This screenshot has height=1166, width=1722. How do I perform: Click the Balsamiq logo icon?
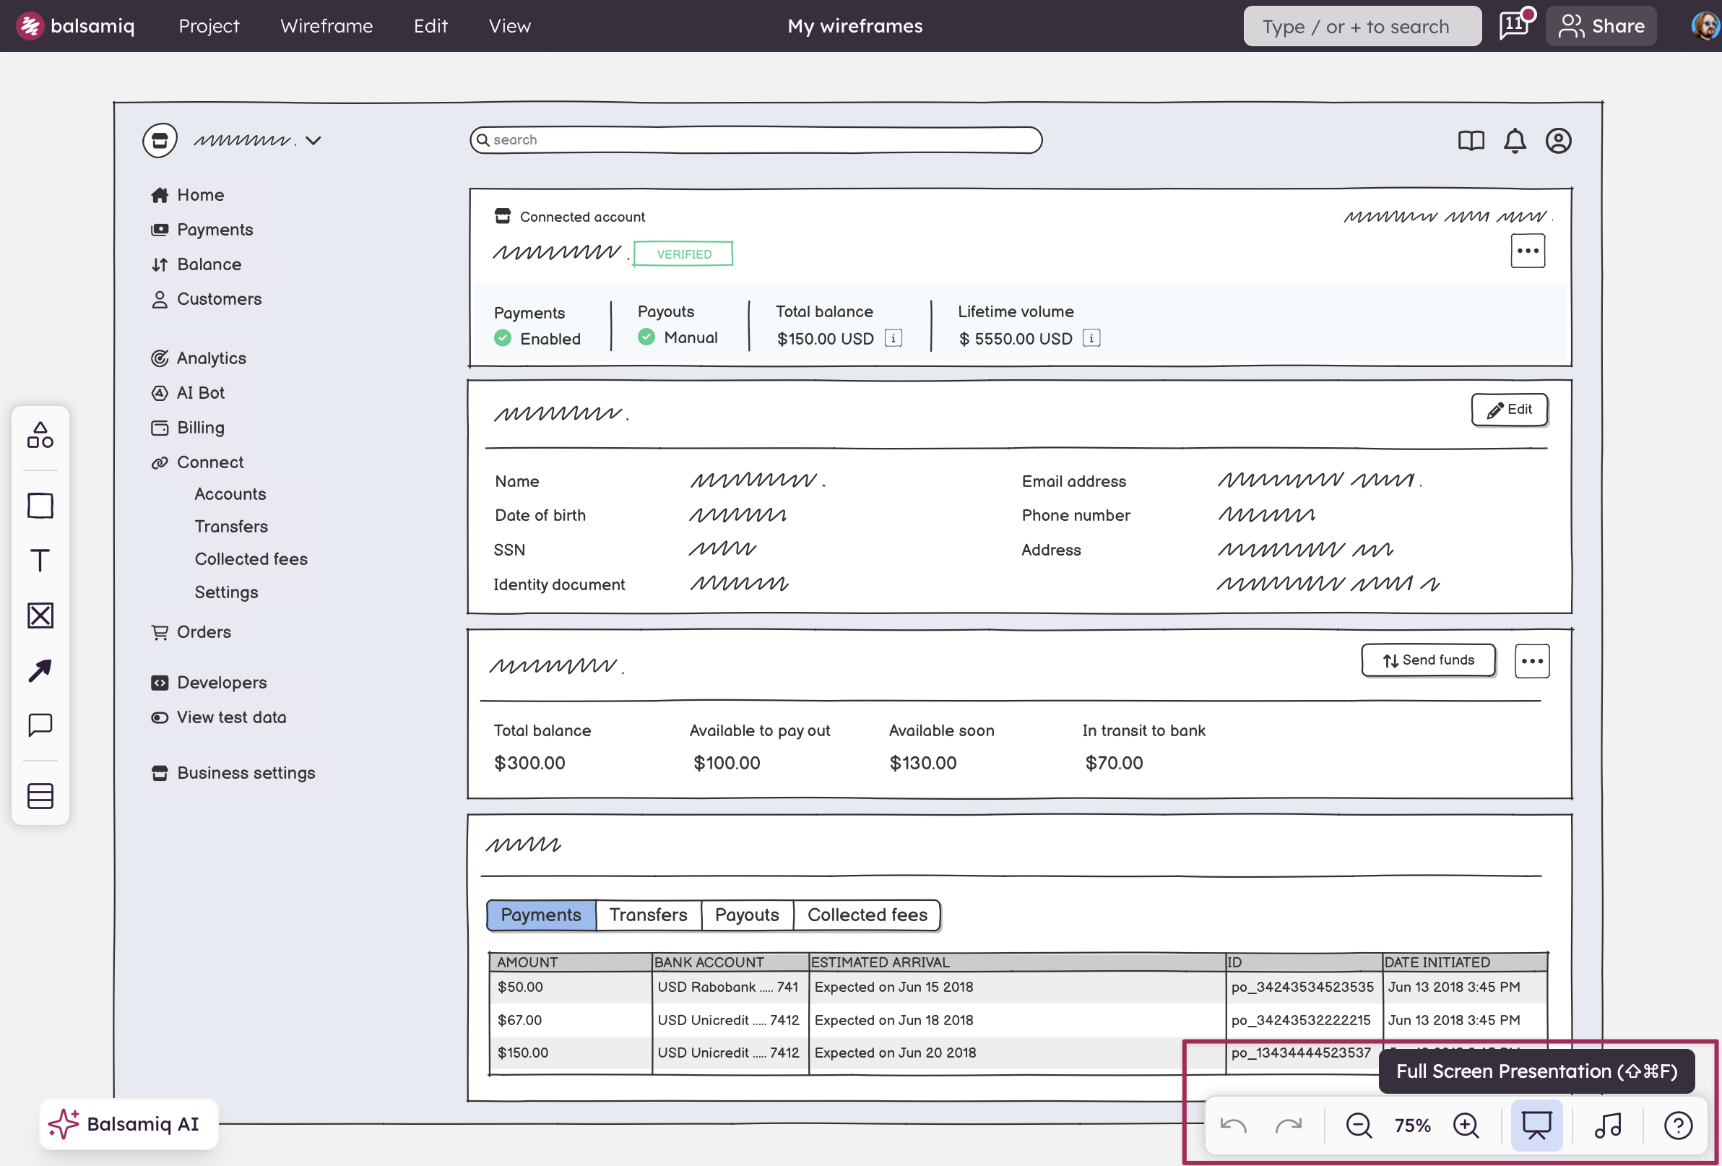(x=30, y=26)
